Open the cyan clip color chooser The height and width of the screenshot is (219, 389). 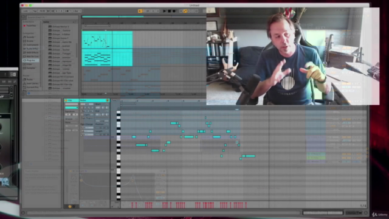[72, 108]
